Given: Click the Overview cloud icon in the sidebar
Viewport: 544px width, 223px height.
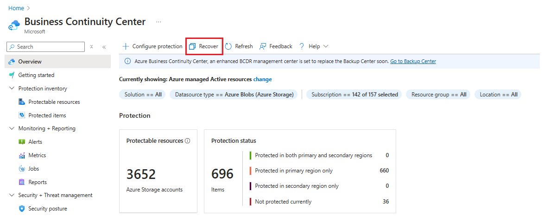Looking at the screenshot, I should tap(12, 62).
